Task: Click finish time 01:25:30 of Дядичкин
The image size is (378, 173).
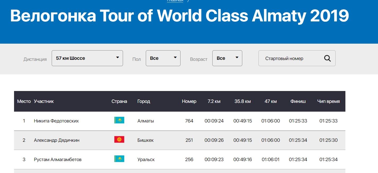Action: [328, 140]
